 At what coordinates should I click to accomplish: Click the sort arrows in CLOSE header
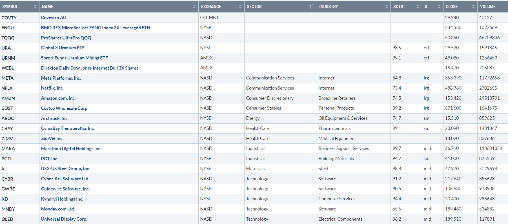click(x=473, y=6)
